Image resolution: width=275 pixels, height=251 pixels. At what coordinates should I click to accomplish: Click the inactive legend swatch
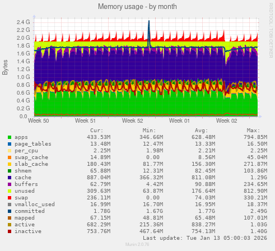(10, 231)
